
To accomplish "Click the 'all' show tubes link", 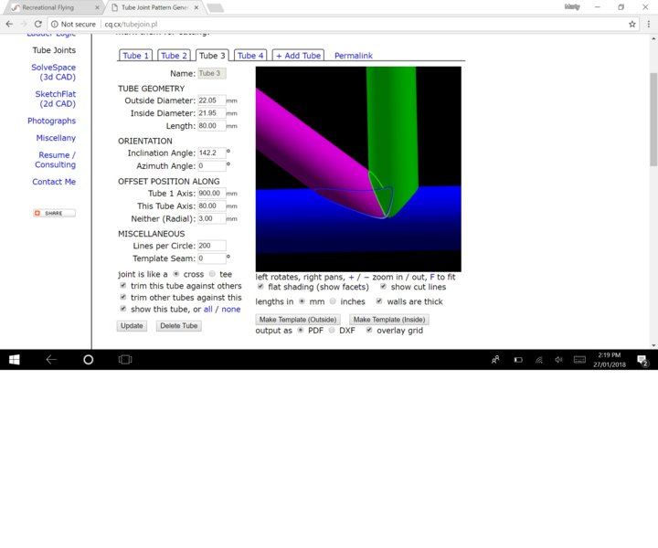I will click(208, 309).
